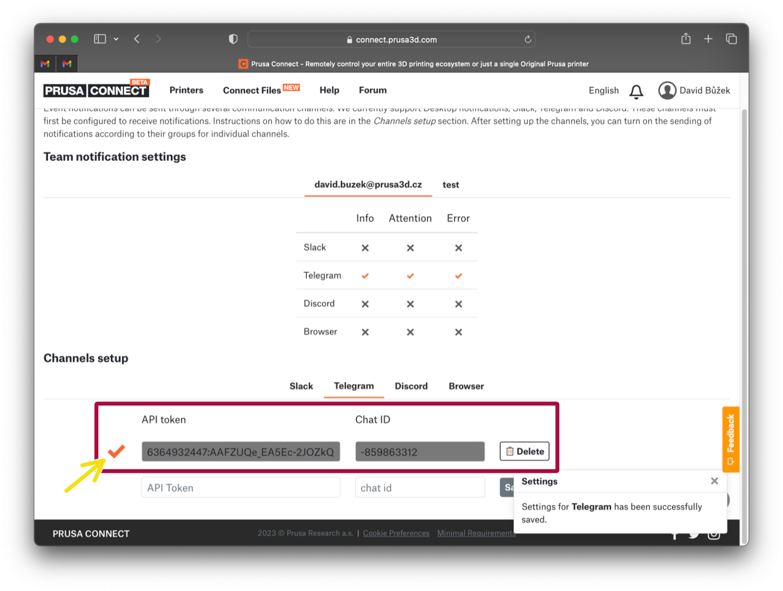This screenshot has height=591, width=783.
Task: Delete the saved Telegram channel
Action: click(524, 451)
